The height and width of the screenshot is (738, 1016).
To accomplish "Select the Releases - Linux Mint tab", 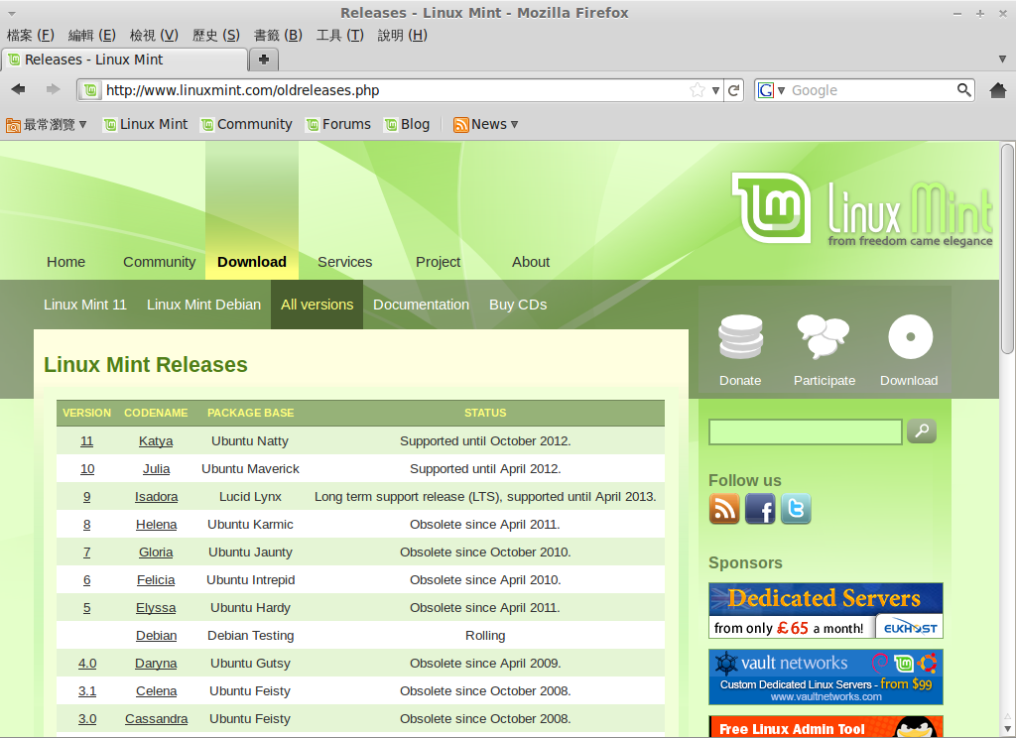I will 124,60.
